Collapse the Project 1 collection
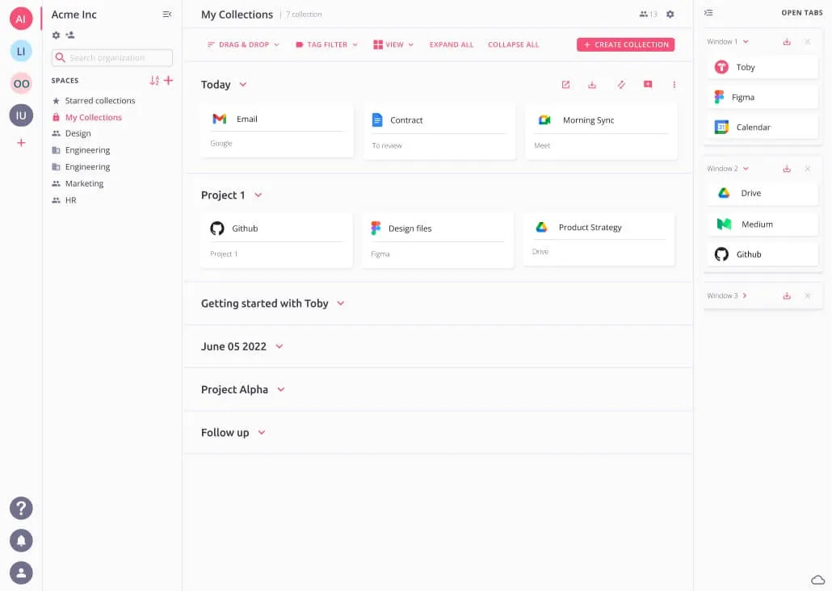Viewport: 832px width, 591px height. coord(258,195)
